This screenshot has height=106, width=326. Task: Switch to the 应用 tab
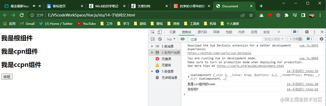point(254,32)
